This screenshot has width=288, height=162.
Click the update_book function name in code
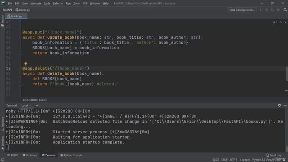(x=61, y=37)
